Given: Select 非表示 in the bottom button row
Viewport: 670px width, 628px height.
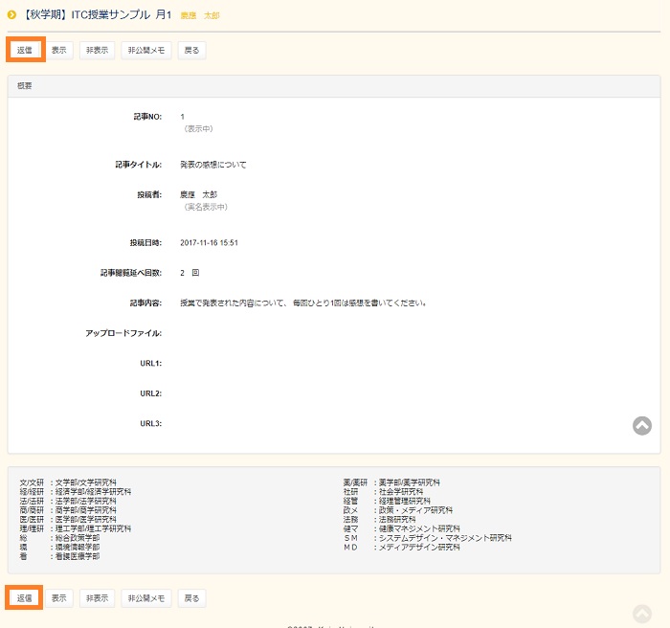Looking at the screenshot, I should click(x=97, y=598).
